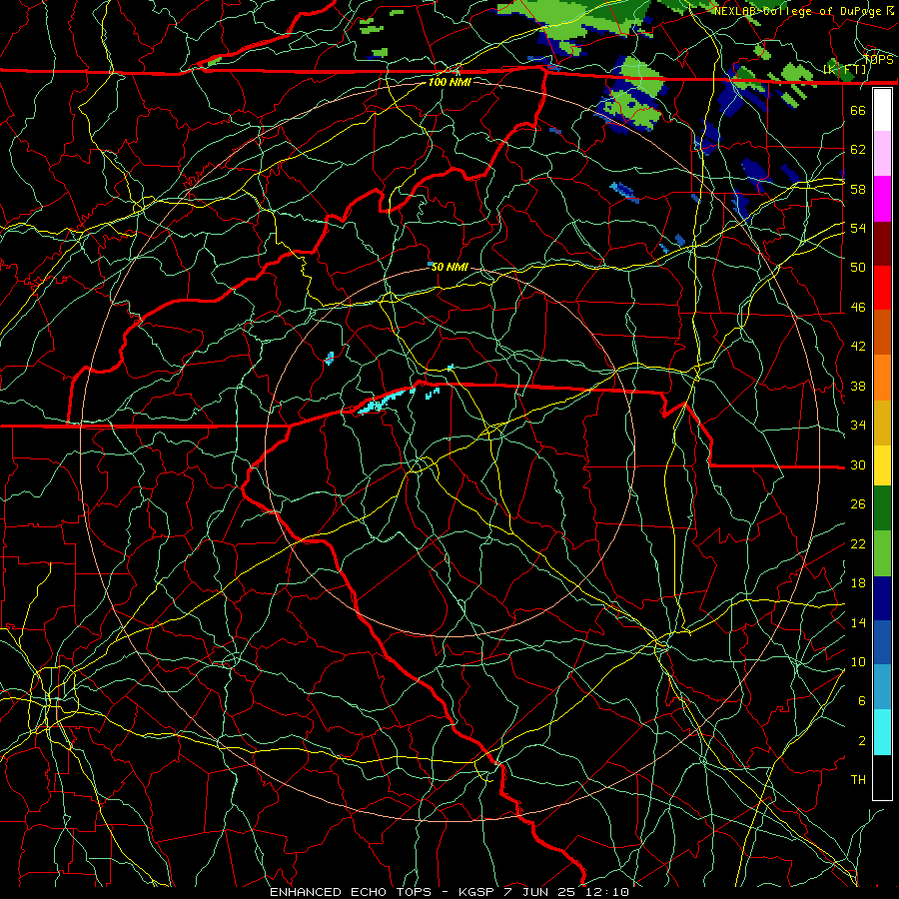Click the legend value '50'
Viewport: 899px width, 899px height.
(858, 268)
